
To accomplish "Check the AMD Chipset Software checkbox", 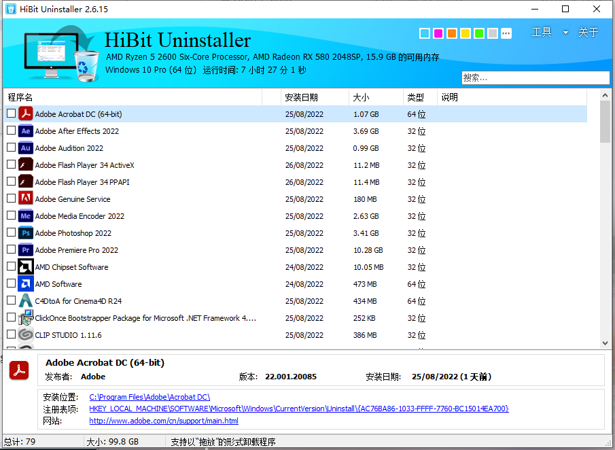I will point(11,266).
